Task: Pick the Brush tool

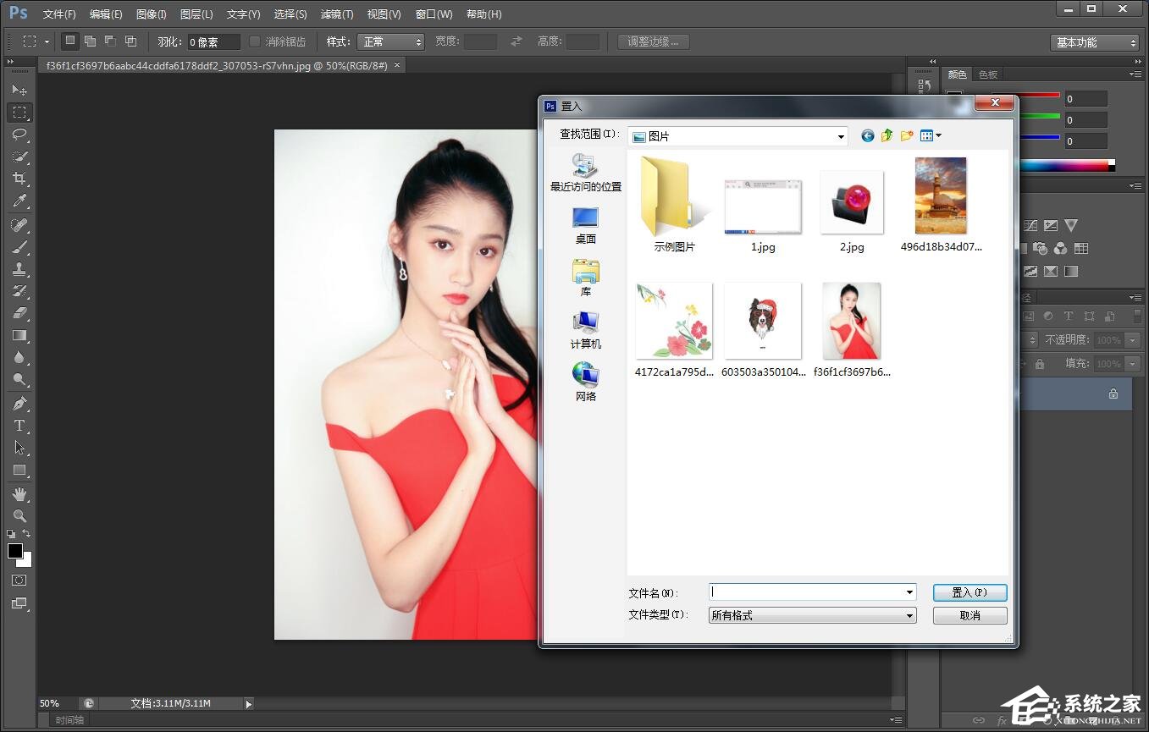Action: [19, 247]
